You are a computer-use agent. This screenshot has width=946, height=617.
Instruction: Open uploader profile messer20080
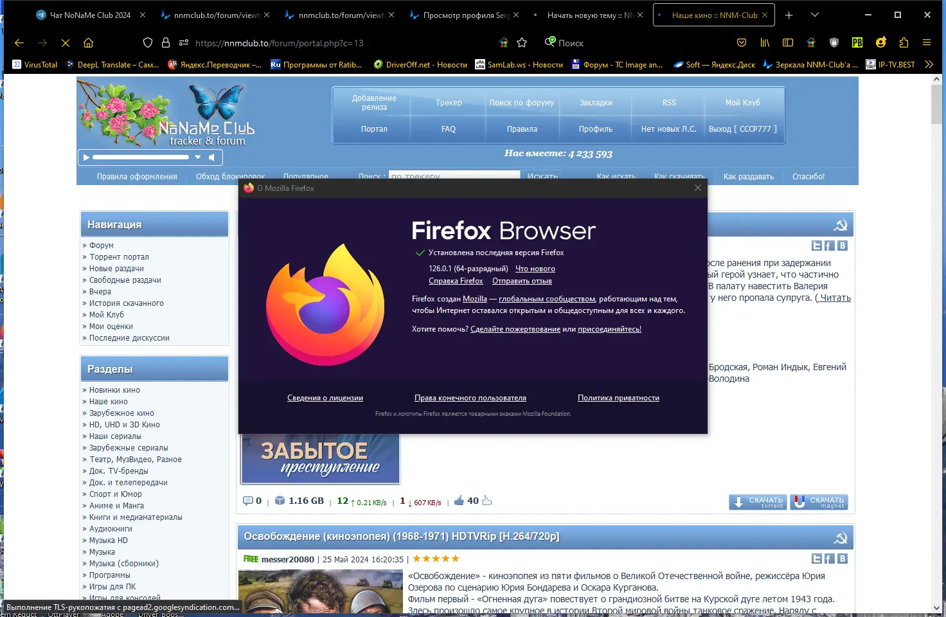point(288,559)
